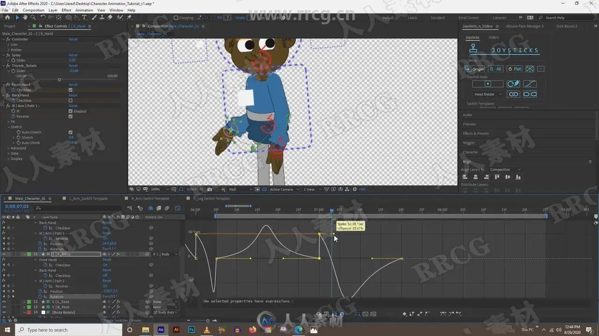The width and height of the screenshot is (599, 336).
Task: Toggle the Graph Editor button in timeline
Action: [177, 208]
